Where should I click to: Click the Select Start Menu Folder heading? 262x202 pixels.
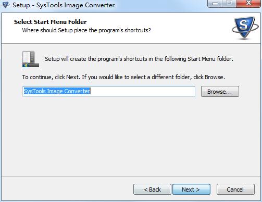tap(51, 22)
